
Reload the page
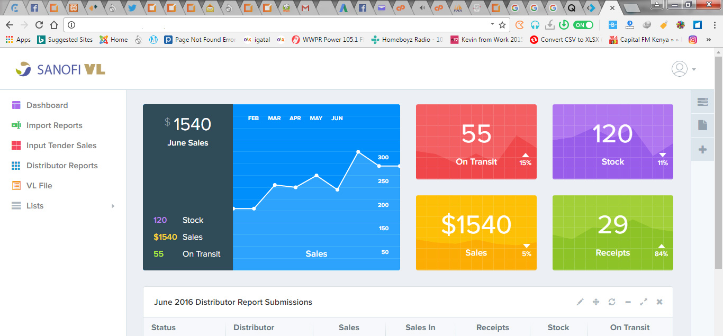point(39,25)
